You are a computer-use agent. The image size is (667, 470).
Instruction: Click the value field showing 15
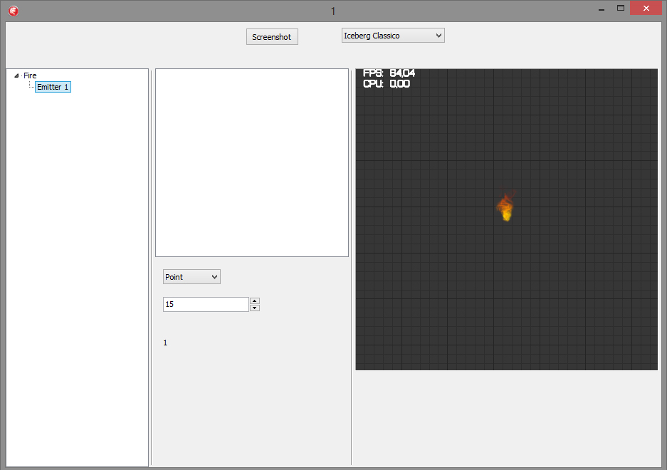point(206,304)
